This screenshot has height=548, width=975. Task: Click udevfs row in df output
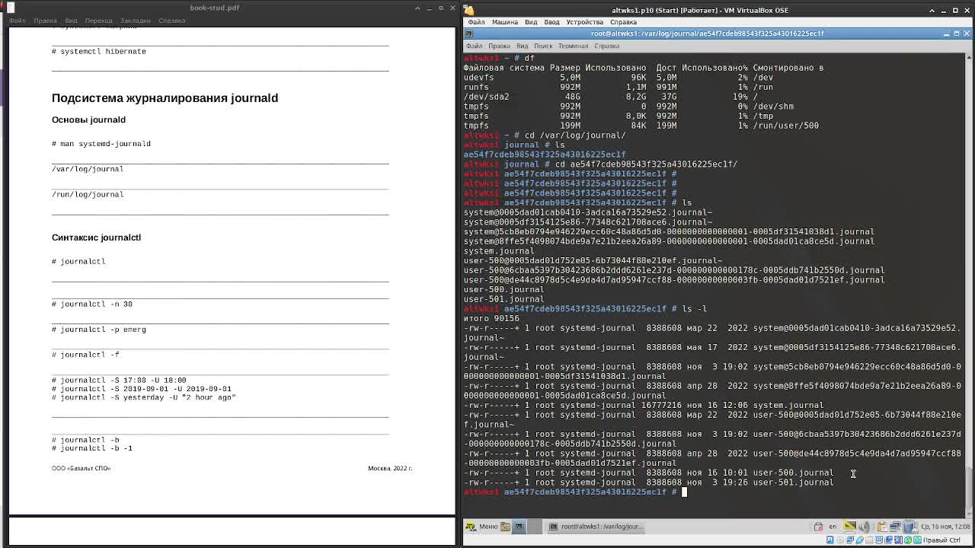tap(619, 78)
